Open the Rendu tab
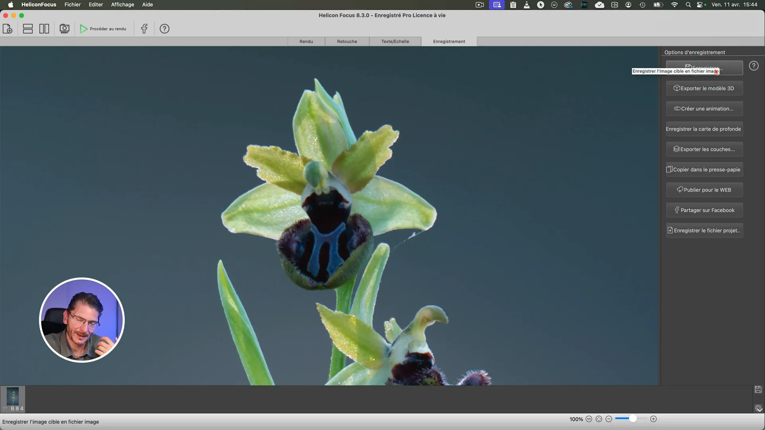The image size is (765, 430). pyautogui.click(x=306, y=41)
